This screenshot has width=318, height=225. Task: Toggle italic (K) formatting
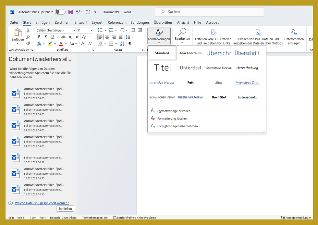point(46,37)
